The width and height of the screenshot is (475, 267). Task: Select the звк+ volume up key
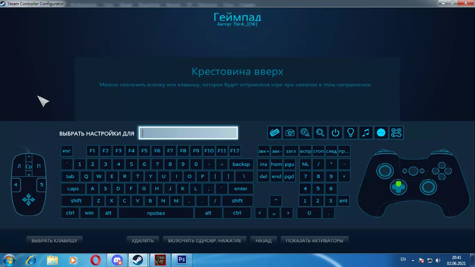coord(264,151)
